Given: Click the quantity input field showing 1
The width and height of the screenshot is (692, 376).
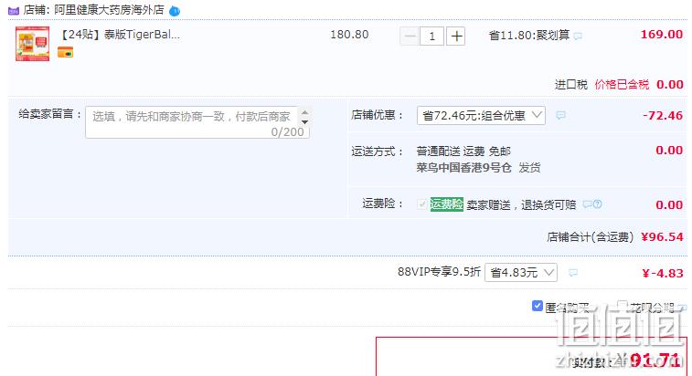Looking at the screenshot, I should pos(432,37).
